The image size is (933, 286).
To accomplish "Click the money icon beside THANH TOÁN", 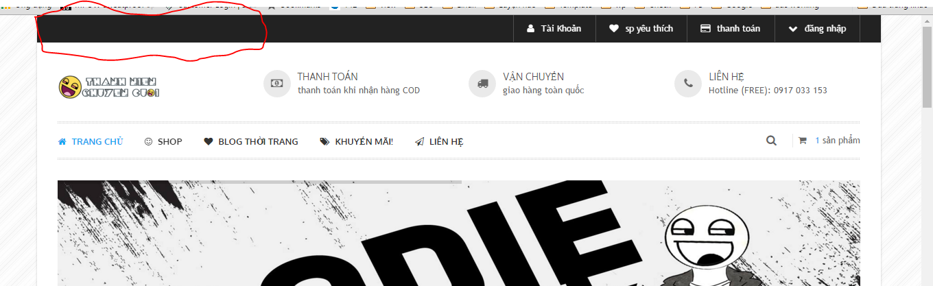I will pyautogui.click(x=277, y=84).
